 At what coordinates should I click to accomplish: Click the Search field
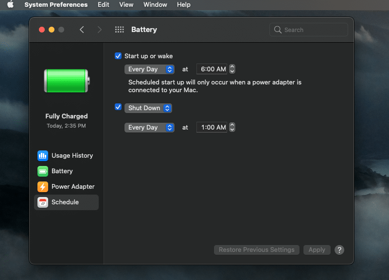(x=309, y=30)
